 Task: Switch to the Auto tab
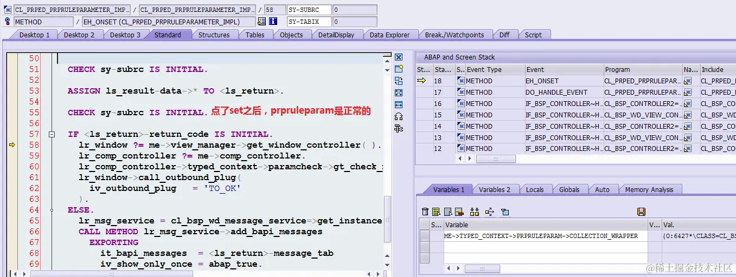point(602,189)
